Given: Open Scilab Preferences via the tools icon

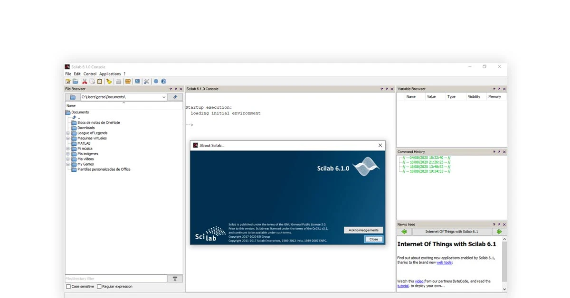Looking at the screenshot, I should (x=146, y=82).
